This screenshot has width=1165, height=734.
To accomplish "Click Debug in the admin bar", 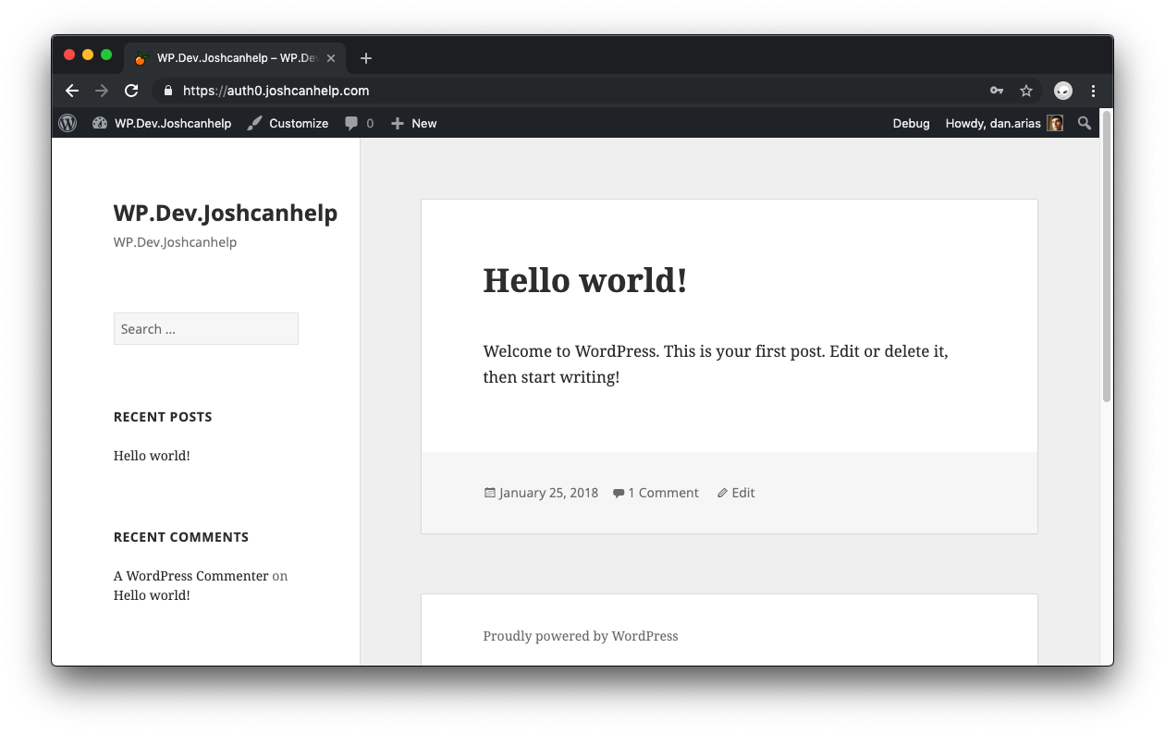I will pyautogui.click(x=911, y=123).
